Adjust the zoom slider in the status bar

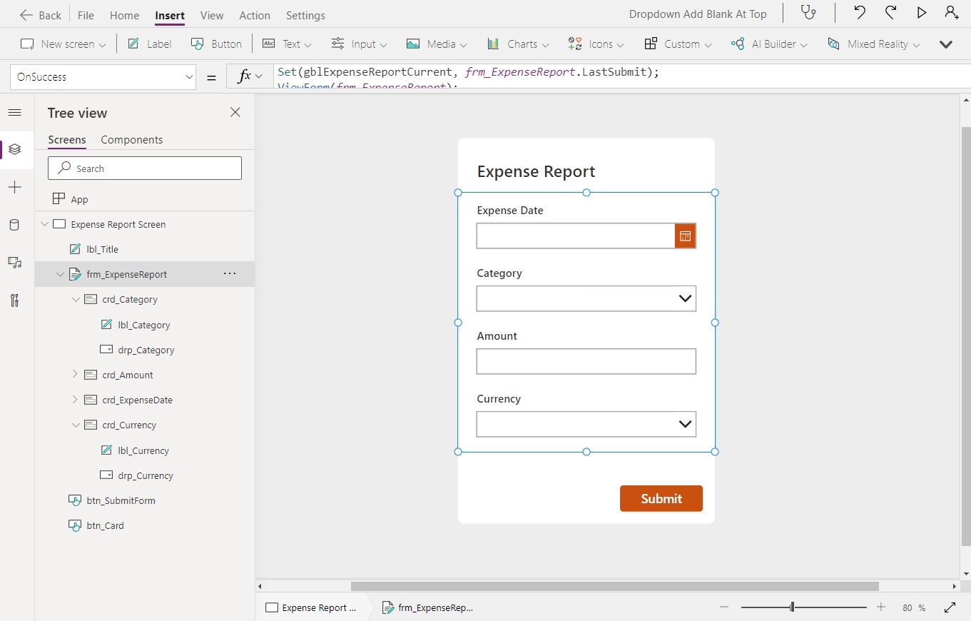(792, 607)
